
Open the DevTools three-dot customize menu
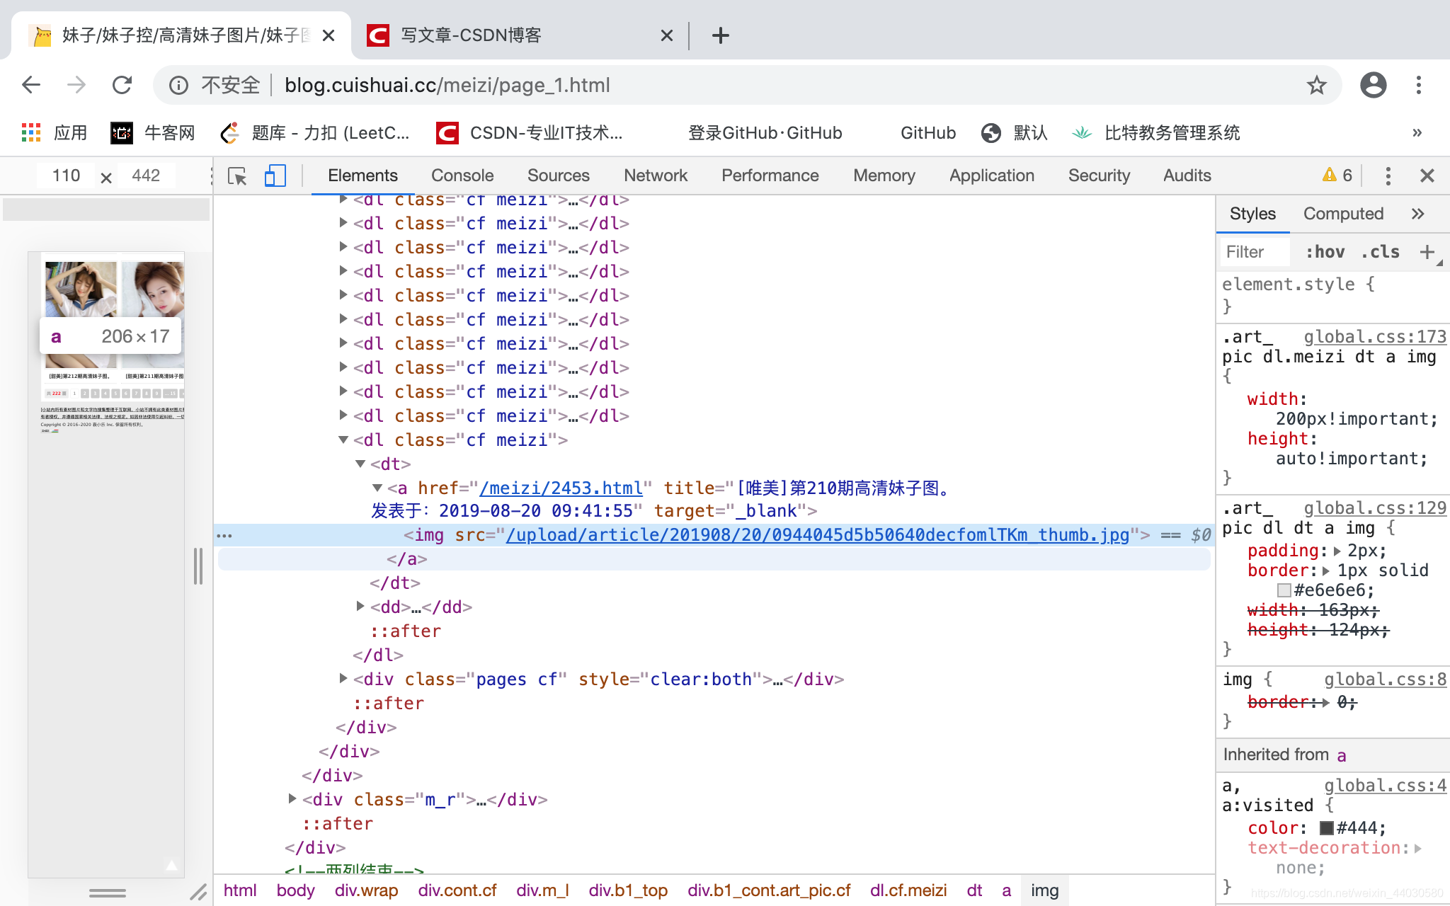pos(1388,176)
